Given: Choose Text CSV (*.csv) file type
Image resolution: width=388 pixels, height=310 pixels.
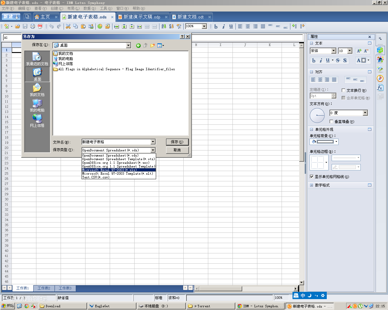Looking at the screenshot, I should coord(119,177).
